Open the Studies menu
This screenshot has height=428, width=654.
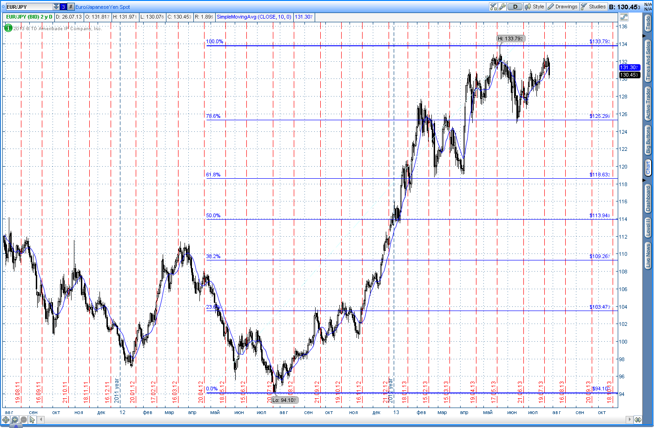594,6
